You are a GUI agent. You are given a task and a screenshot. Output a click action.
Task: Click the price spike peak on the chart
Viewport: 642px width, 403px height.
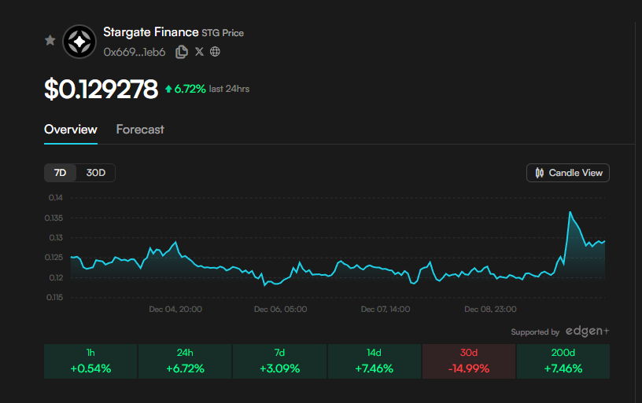coord(570,212)
